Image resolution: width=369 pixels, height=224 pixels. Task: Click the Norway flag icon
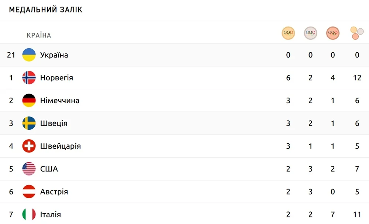pyautogui.click(x=29, y=78)
